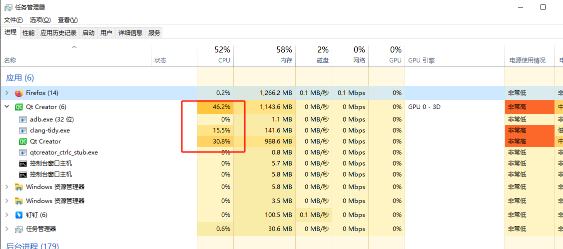563x249 pixels.
Task: Select the qtcreator_ctrlc_stub.exe row name
Action: pos(64,152)
